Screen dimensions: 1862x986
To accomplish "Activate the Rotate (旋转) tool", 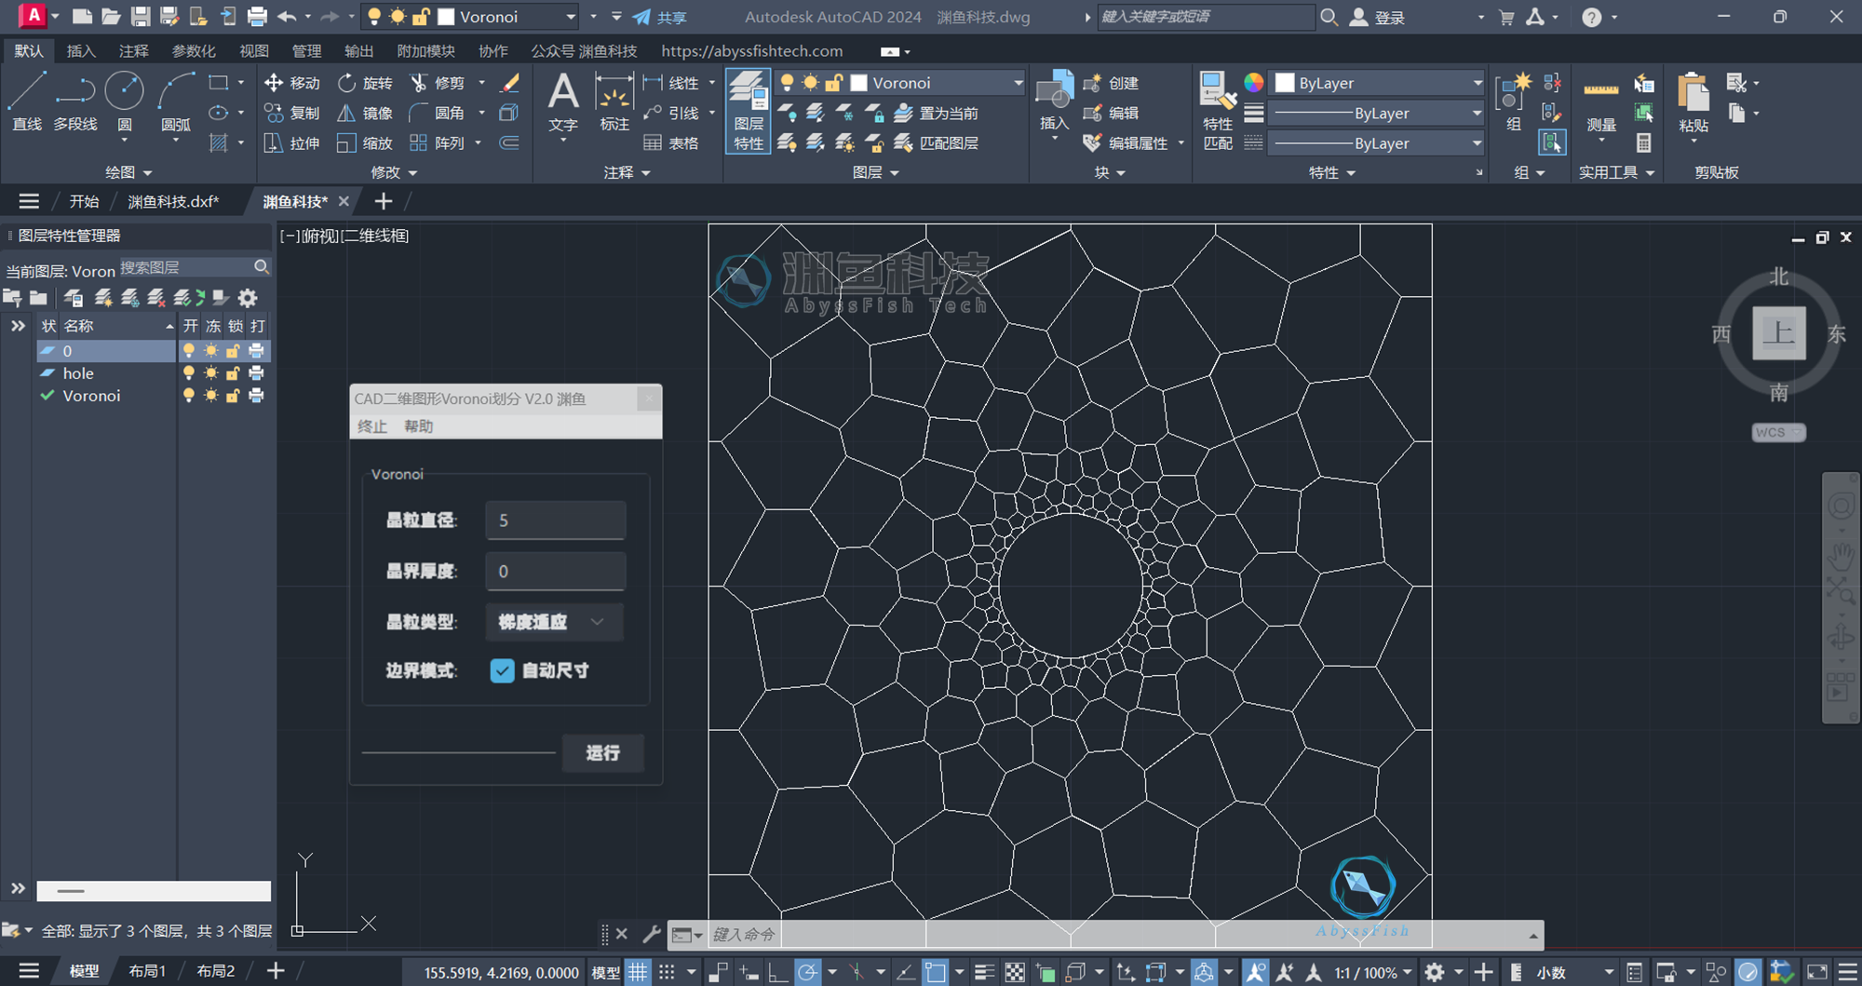I will [x=365, y=83].
